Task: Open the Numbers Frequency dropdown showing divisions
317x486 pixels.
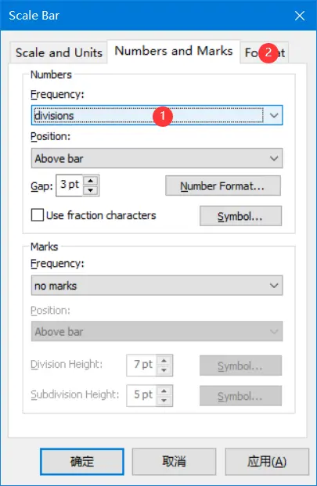Action: tap(157, 115)
